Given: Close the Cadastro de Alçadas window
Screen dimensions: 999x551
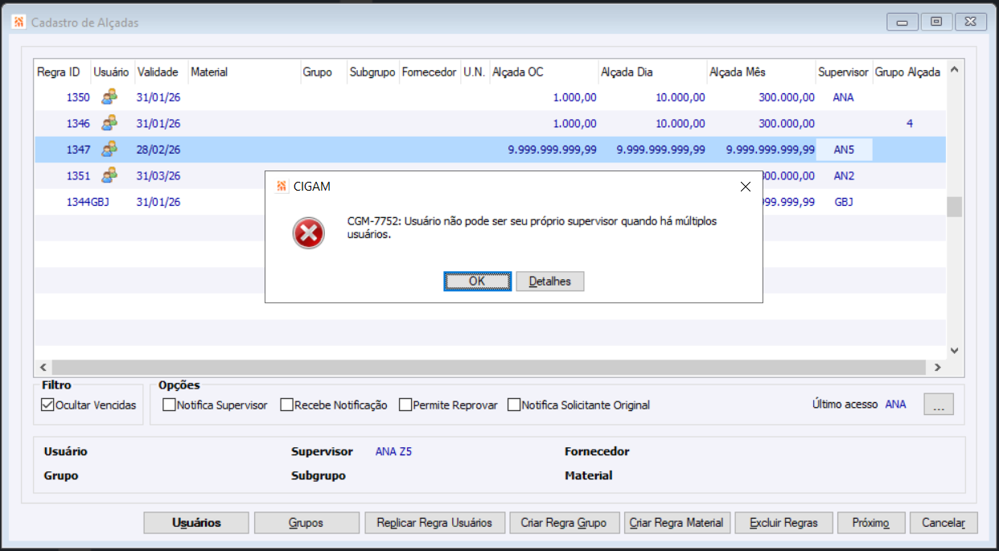Looking at the screenshot, I should (x=970, y=23).
